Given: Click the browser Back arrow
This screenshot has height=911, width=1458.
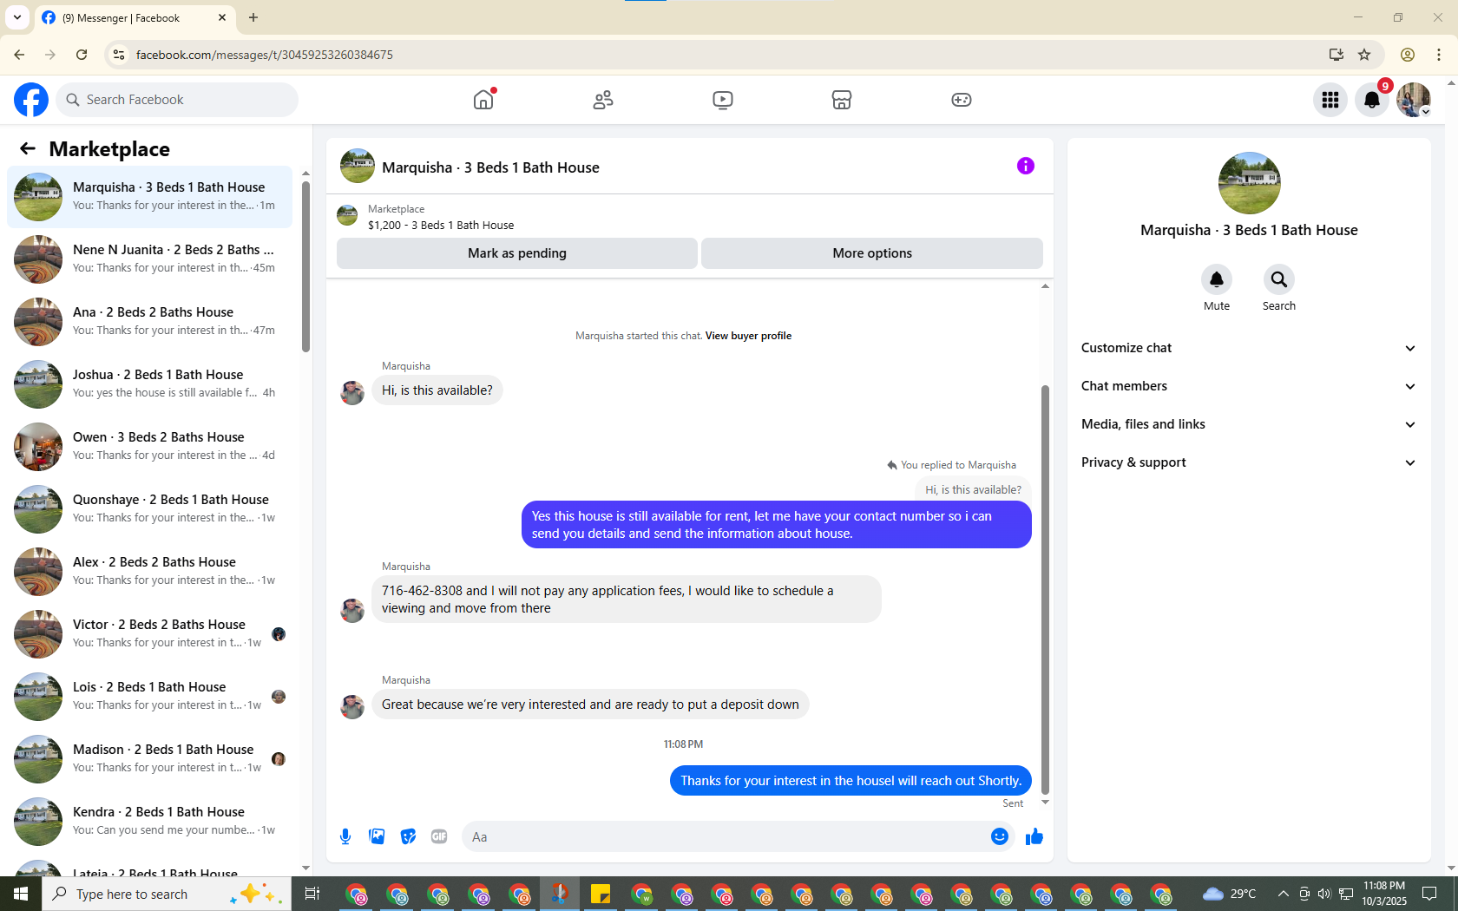Looking at the screenshot, I should [x=19, y=55].
